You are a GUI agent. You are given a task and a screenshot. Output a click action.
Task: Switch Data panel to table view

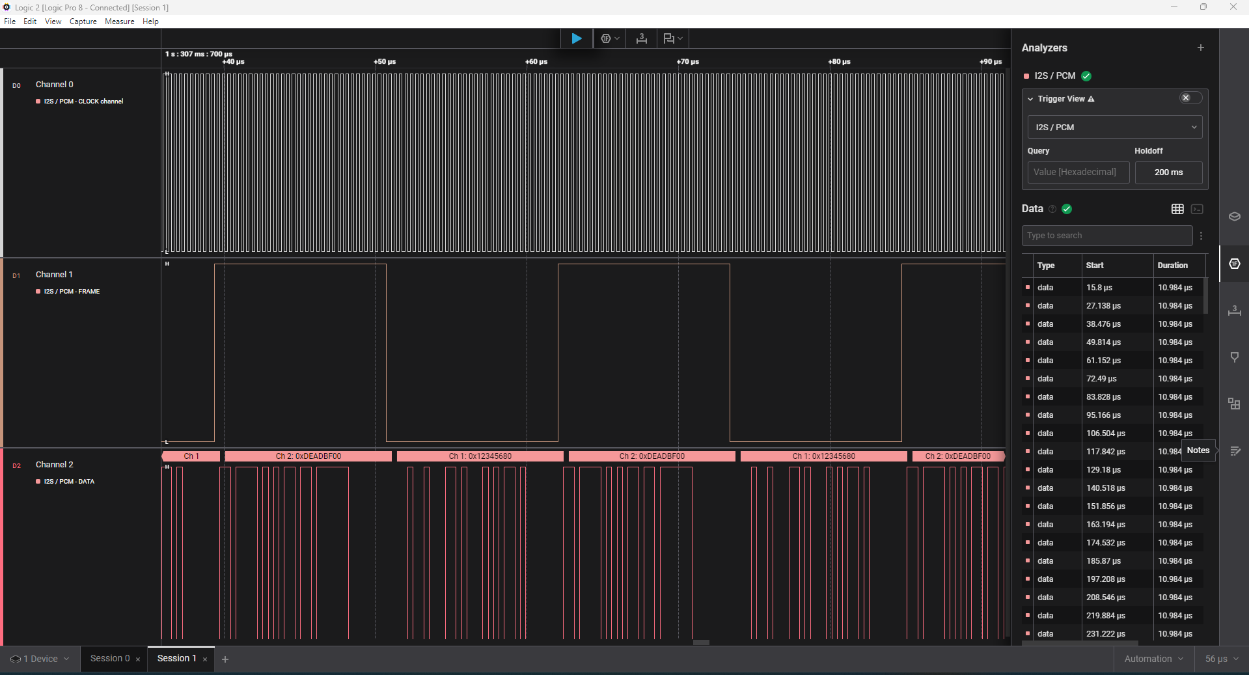pos(1177,209)
